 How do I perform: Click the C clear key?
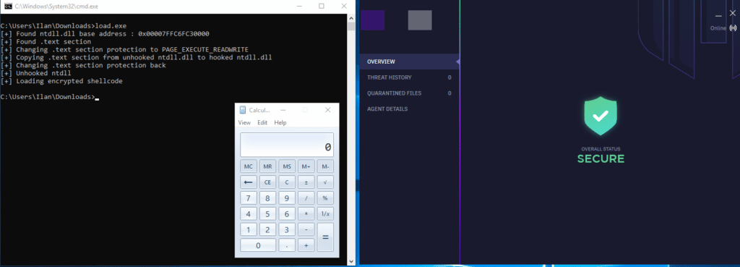tap(287, 182)
